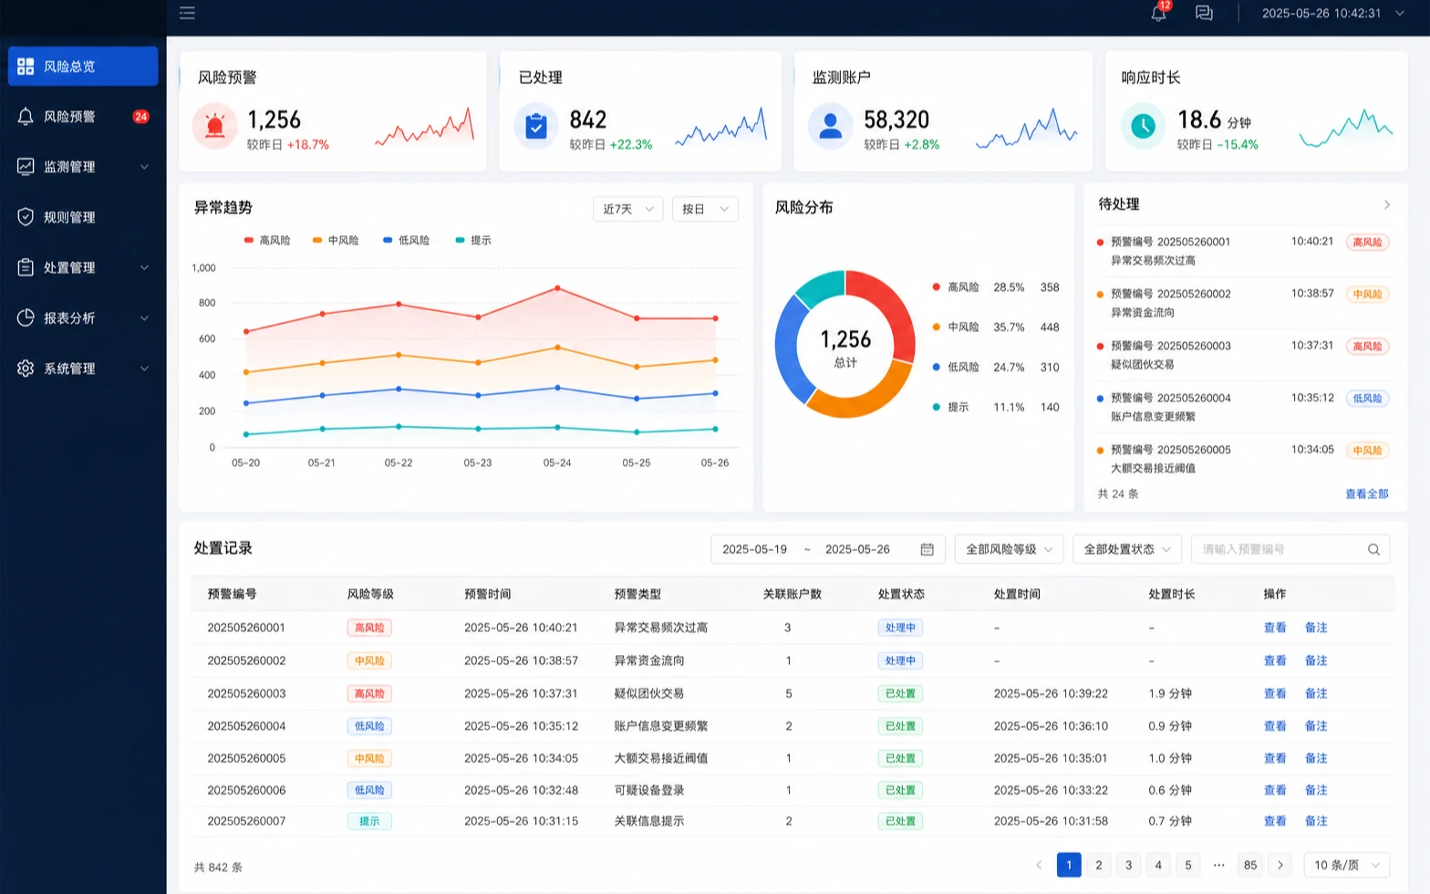This screenshot has width=1430, height=894.
Task: Toggle 高风险 28.5% legend in 风险分布
Action: click(x=995, y=287)
